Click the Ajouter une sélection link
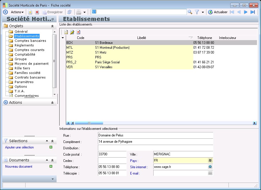This screenshot has height=190, width=261. point(20,147)
